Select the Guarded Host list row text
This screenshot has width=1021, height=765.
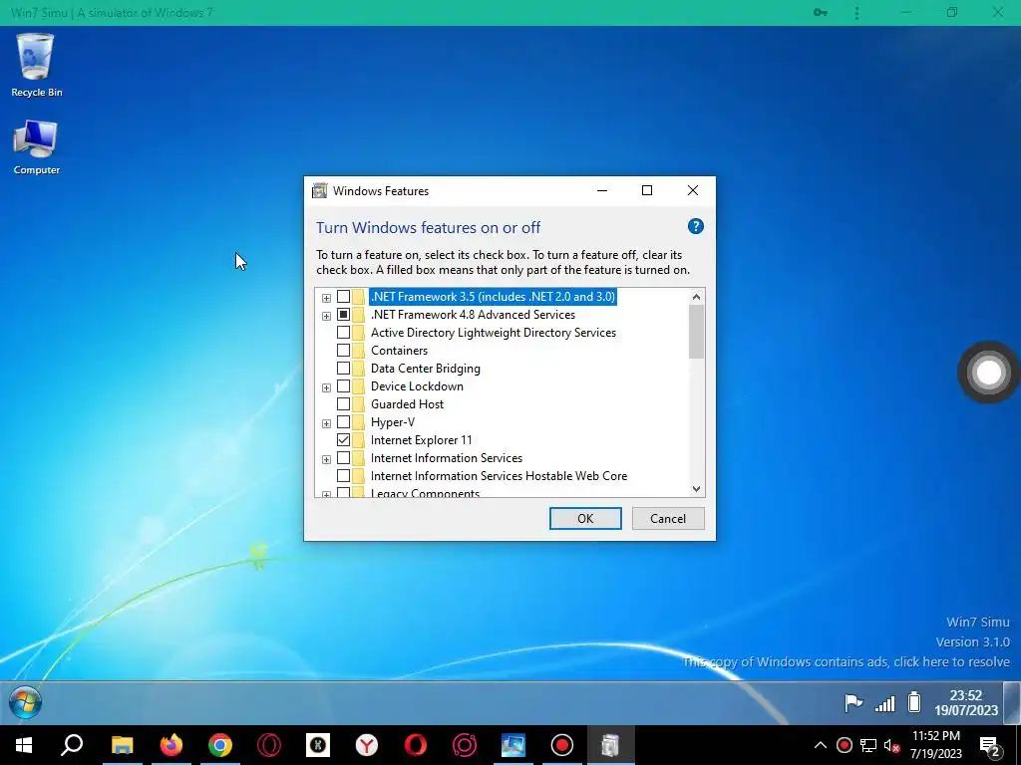click(407, 404)
